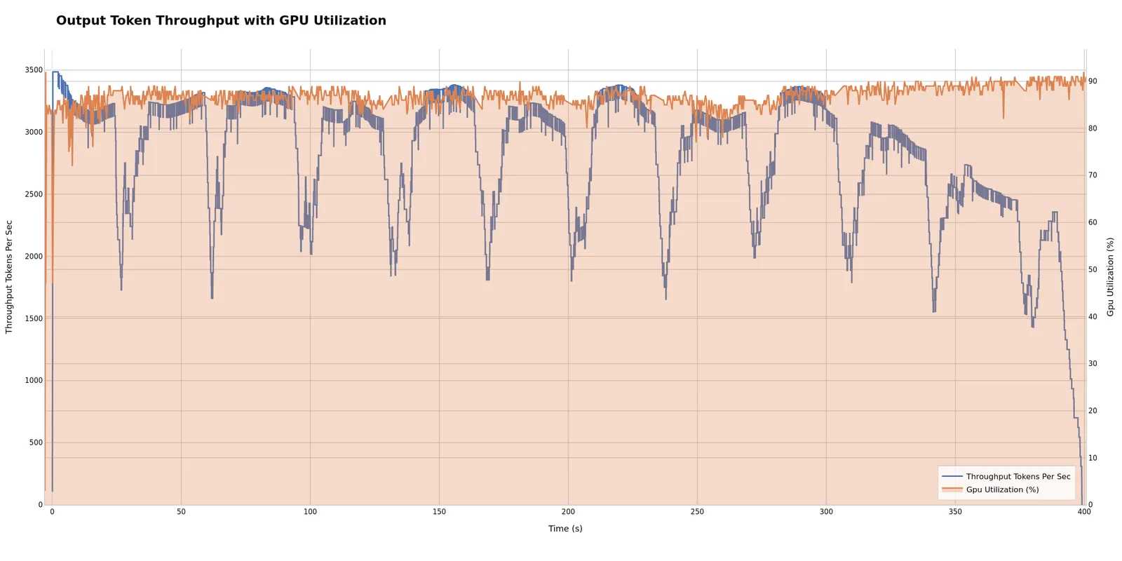Click the 80 tick on the GPU utilization axis
Screen dimensions: 1122x561
[x=1093, y=128]
